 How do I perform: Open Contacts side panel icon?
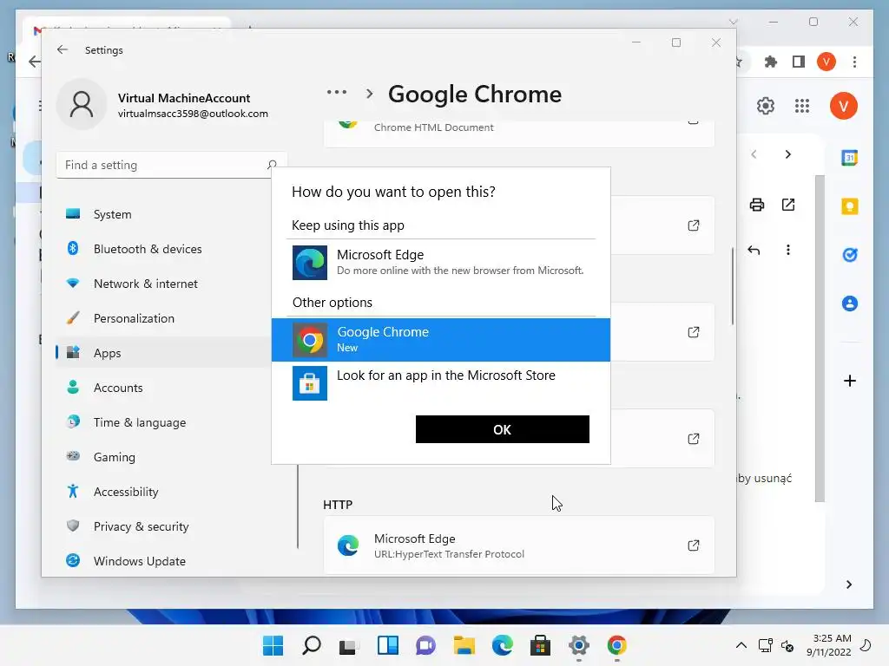click(849, 304)
